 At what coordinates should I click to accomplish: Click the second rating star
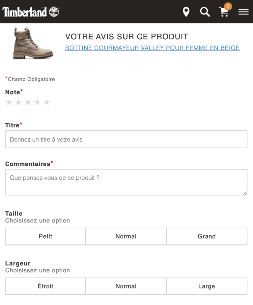point(18,102)
